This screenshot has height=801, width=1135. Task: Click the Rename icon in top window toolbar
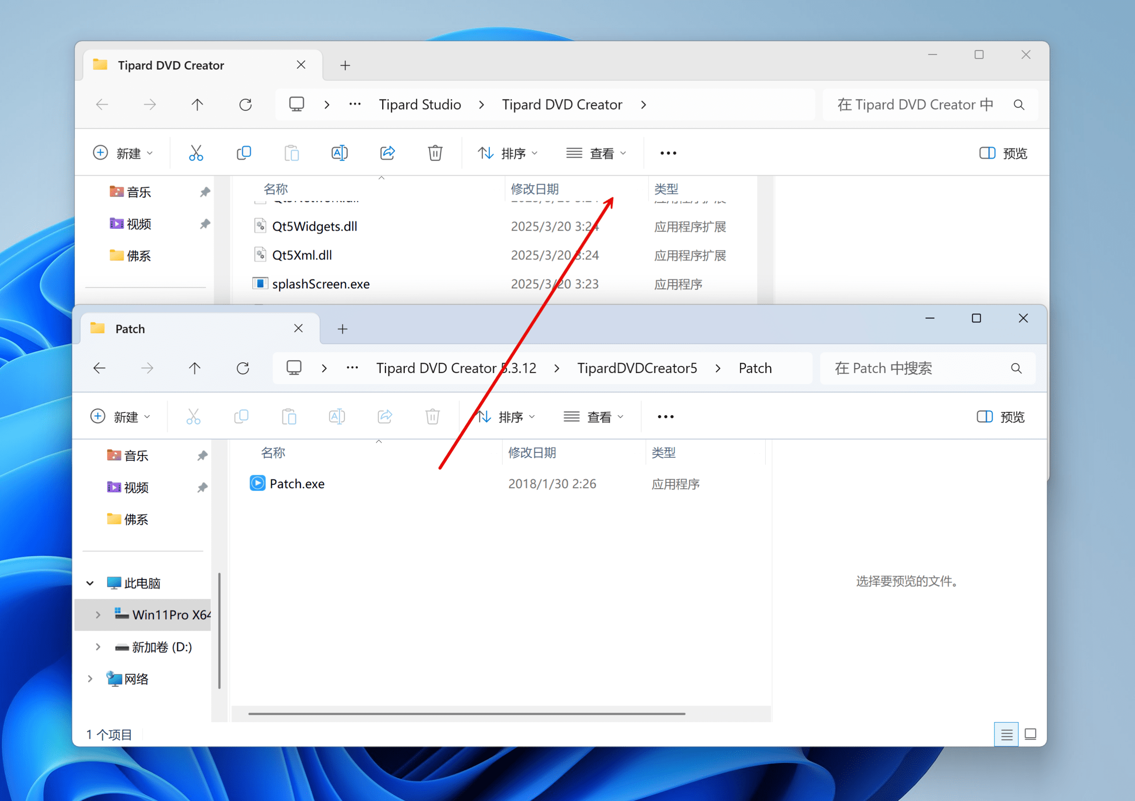[x=340, y=153]
